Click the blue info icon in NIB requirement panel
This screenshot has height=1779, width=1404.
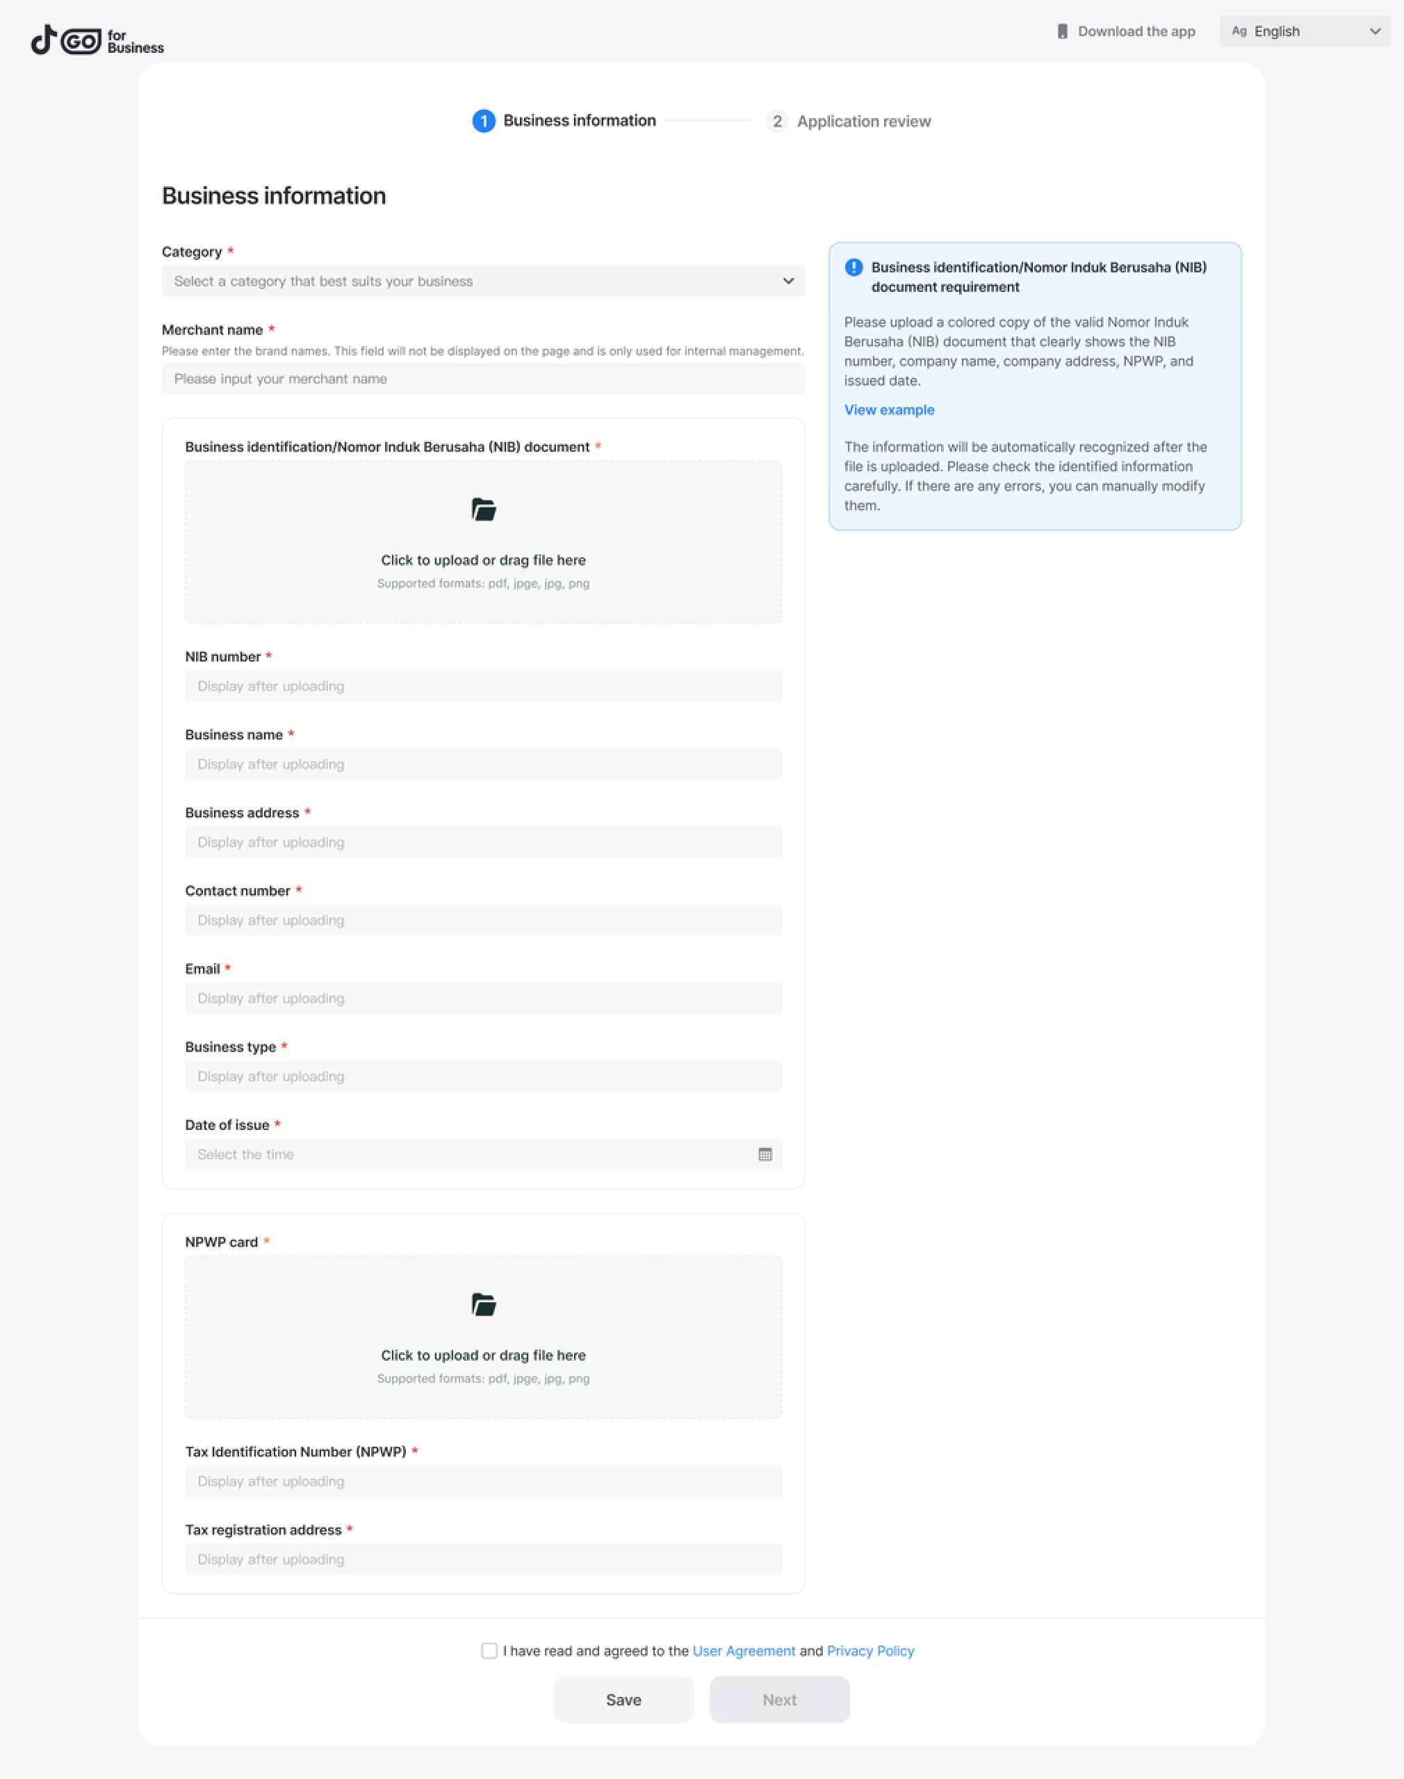(854, 267)
